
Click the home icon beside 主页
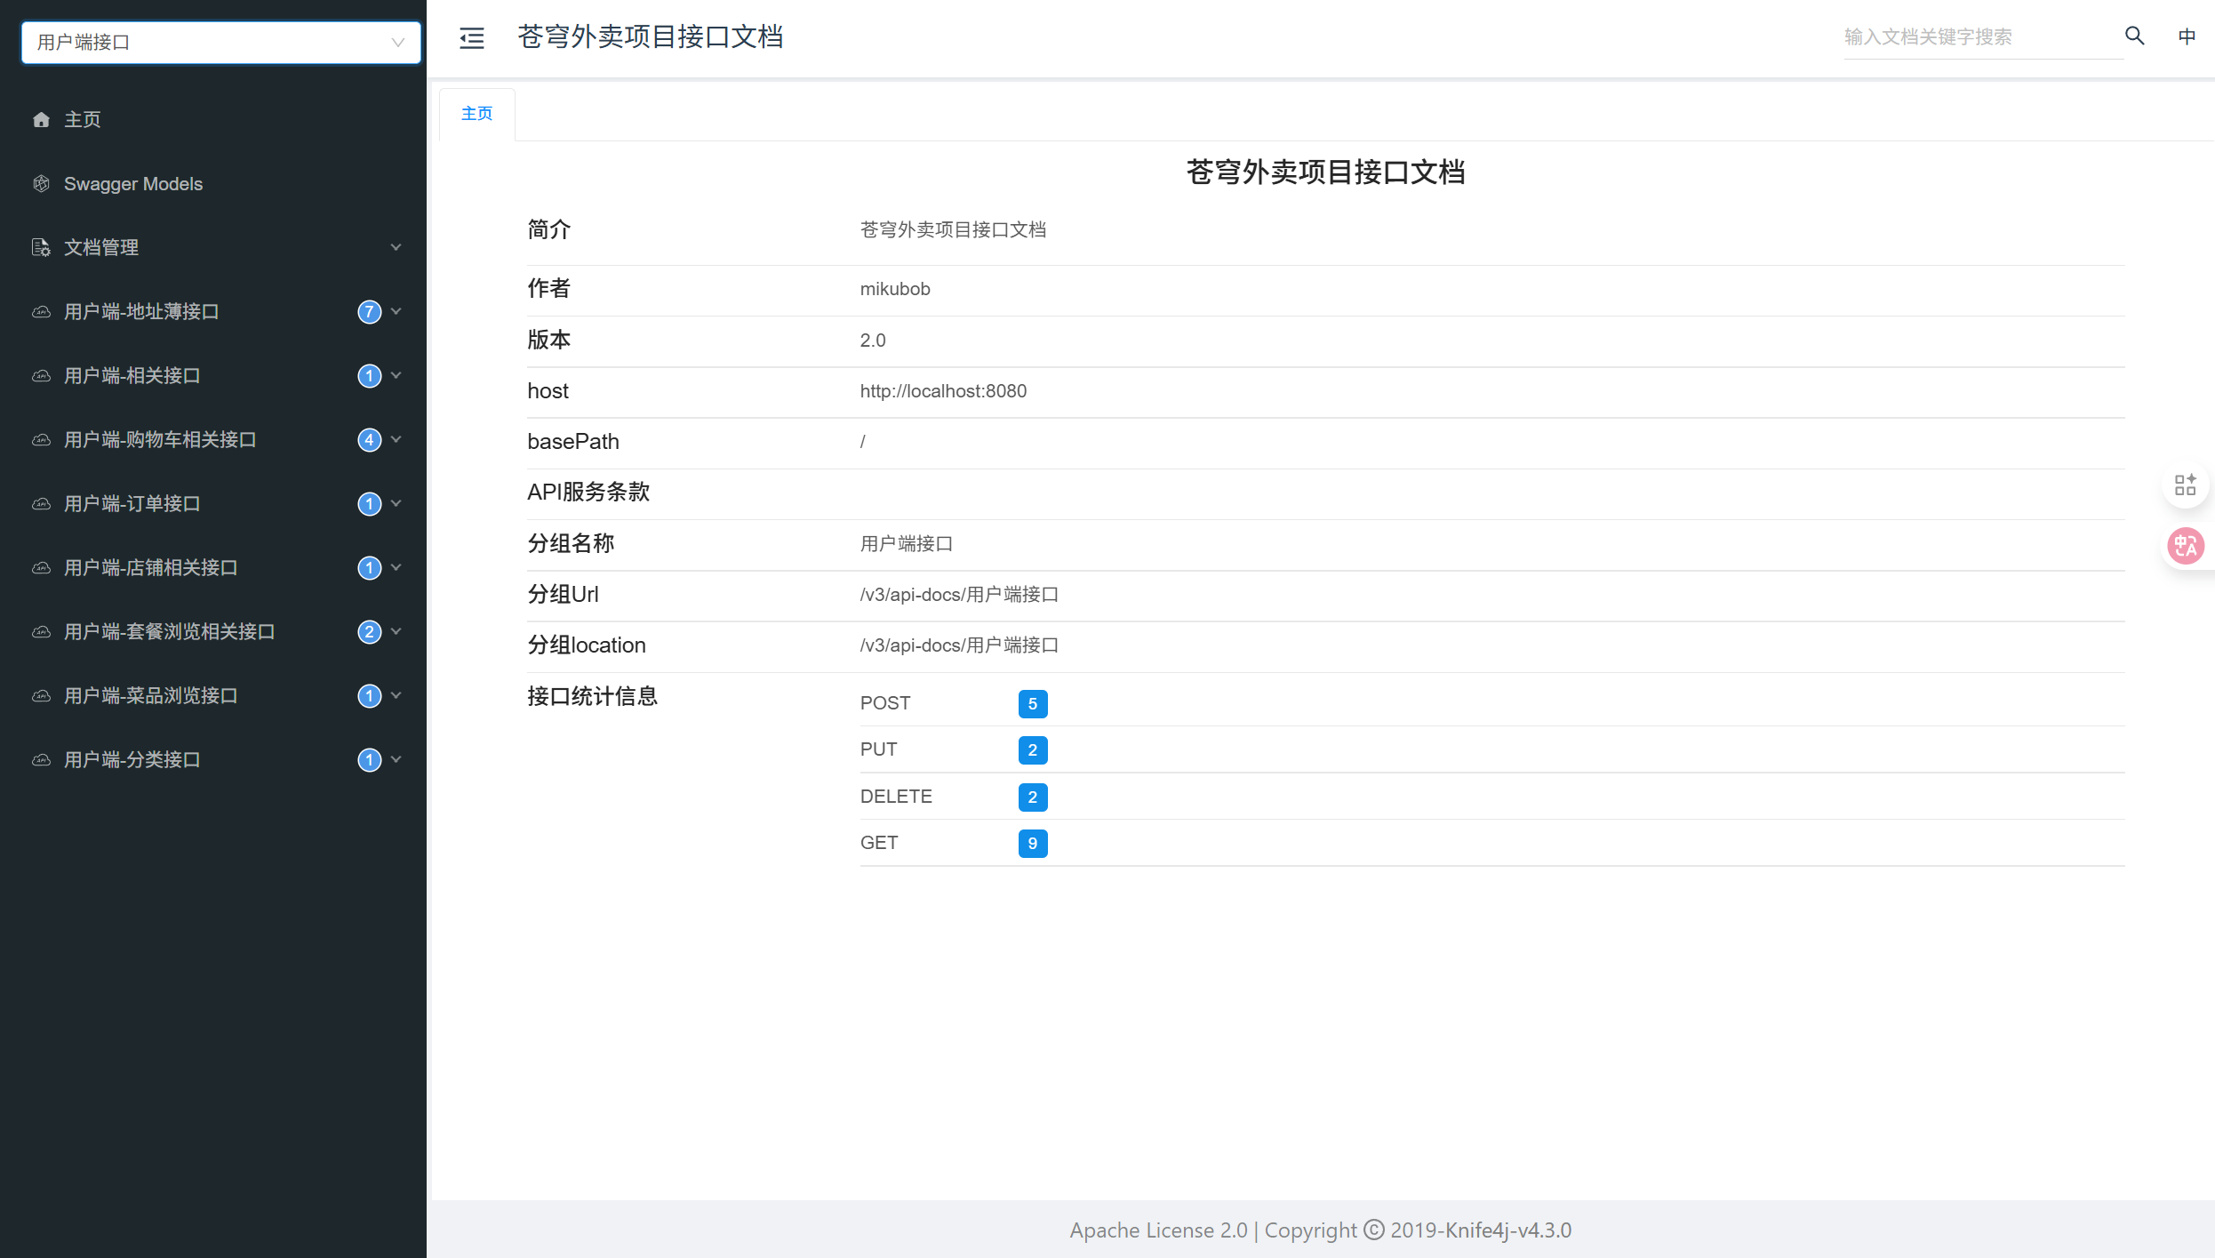click(x=41, y=119)
